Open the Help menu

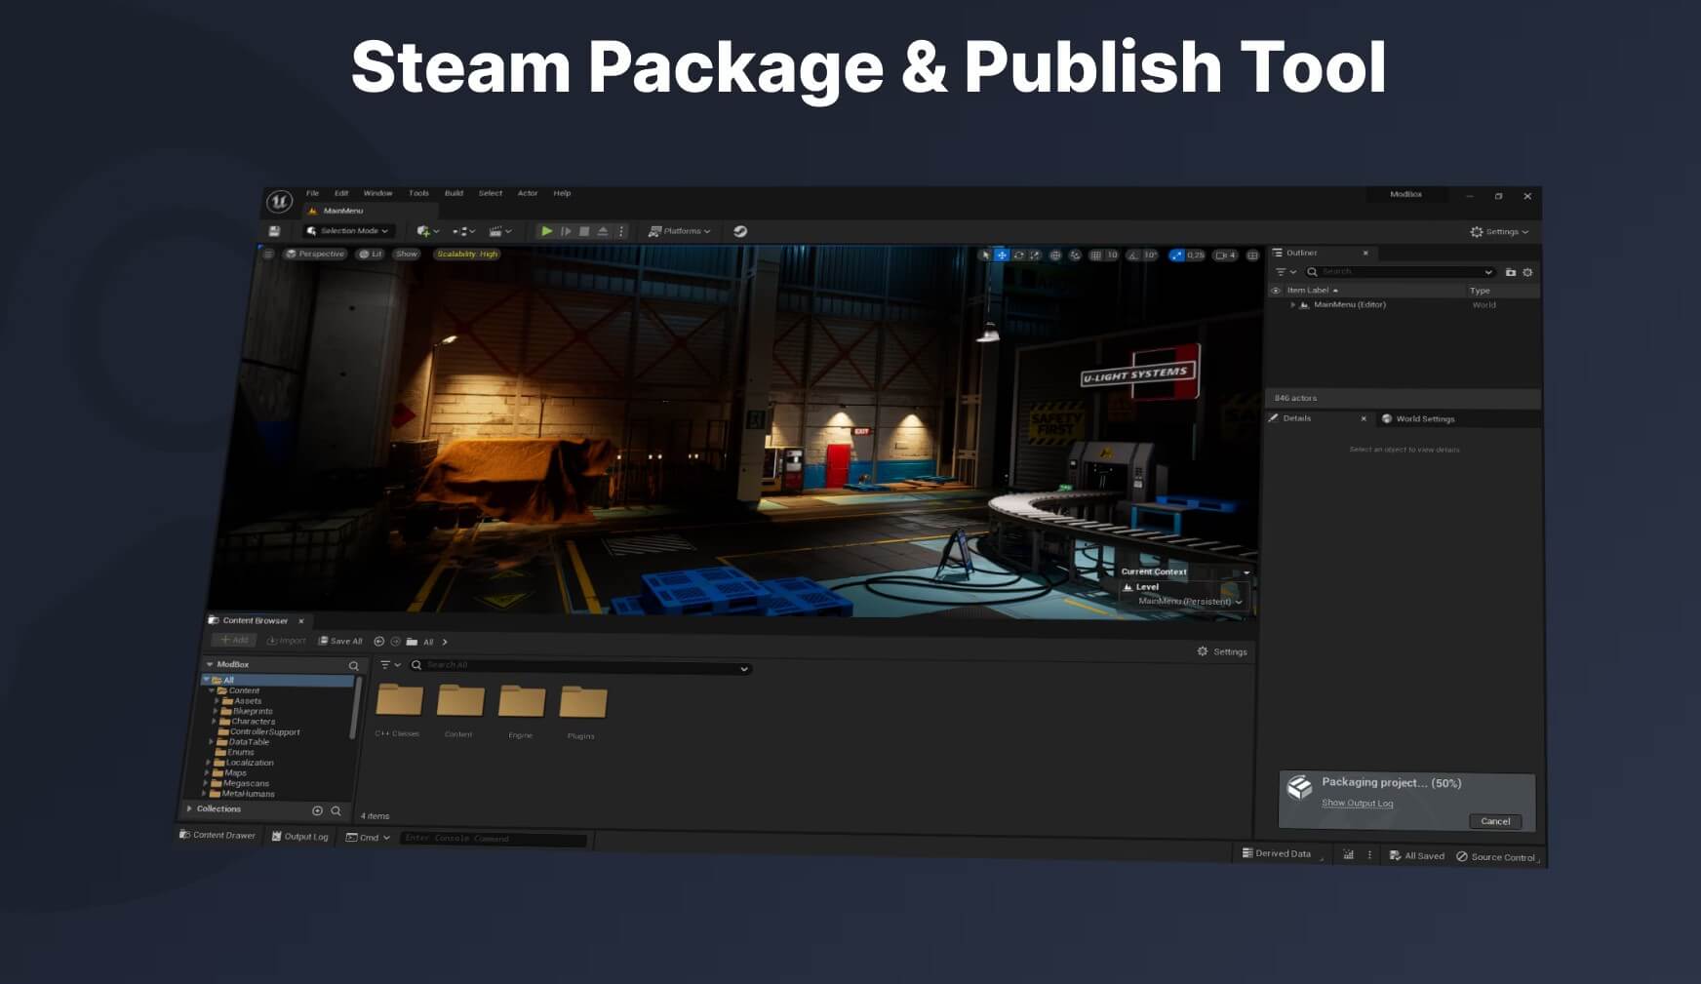click(x=563, y=193)
